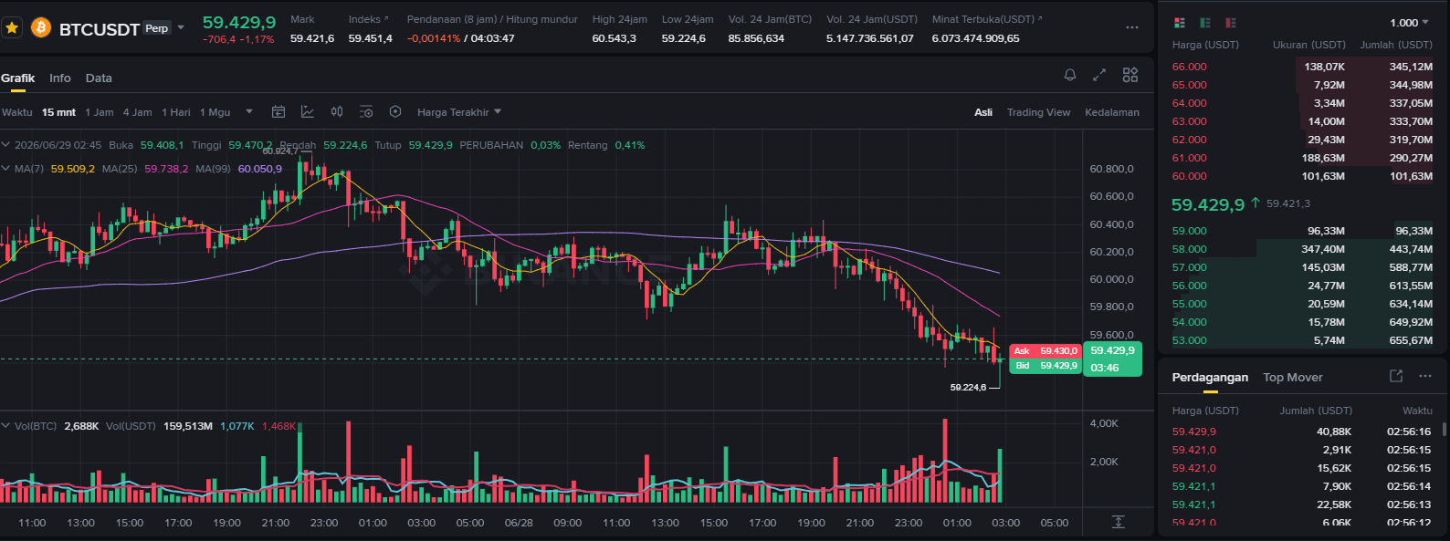Switch to the Top Mover tab

(x=1293, y=378)
